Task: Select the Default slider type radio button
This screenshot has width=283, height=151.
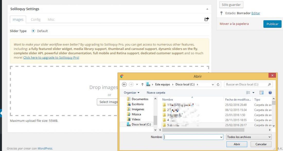Action: pos(33,31)
